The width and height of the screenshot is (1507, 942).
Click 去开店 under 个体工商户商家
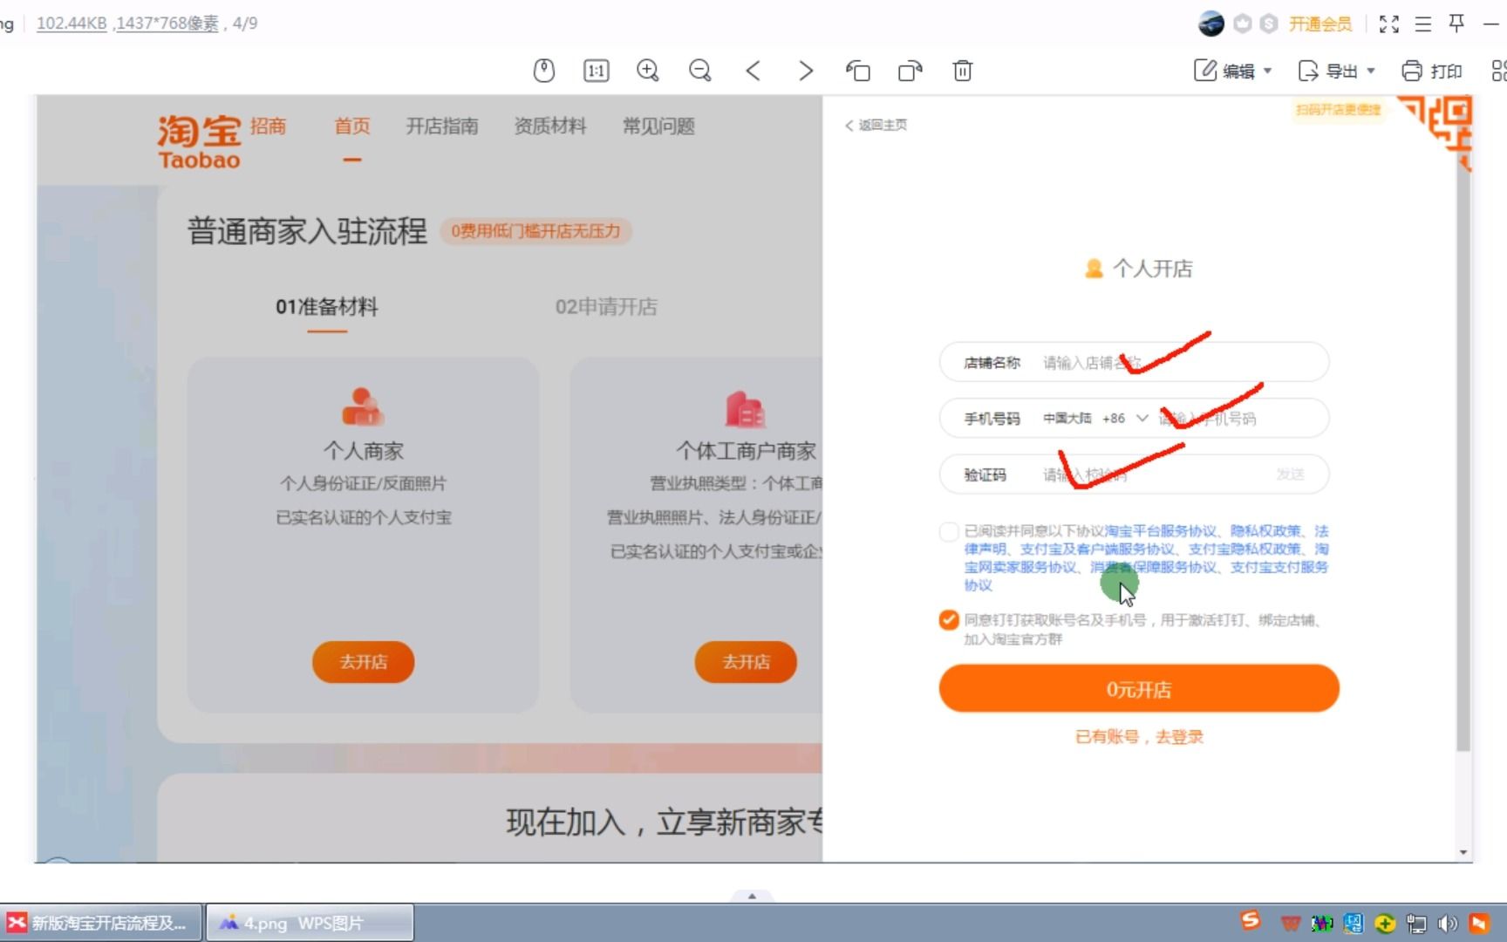click(x=746, y=662)
